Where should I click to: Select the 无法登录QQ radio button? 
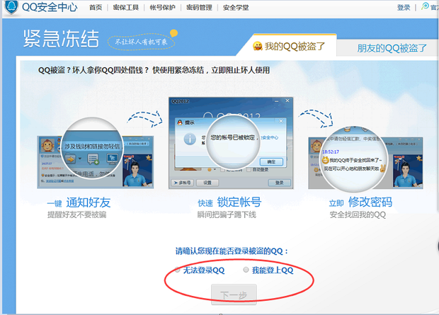click(x=177, y=270)
